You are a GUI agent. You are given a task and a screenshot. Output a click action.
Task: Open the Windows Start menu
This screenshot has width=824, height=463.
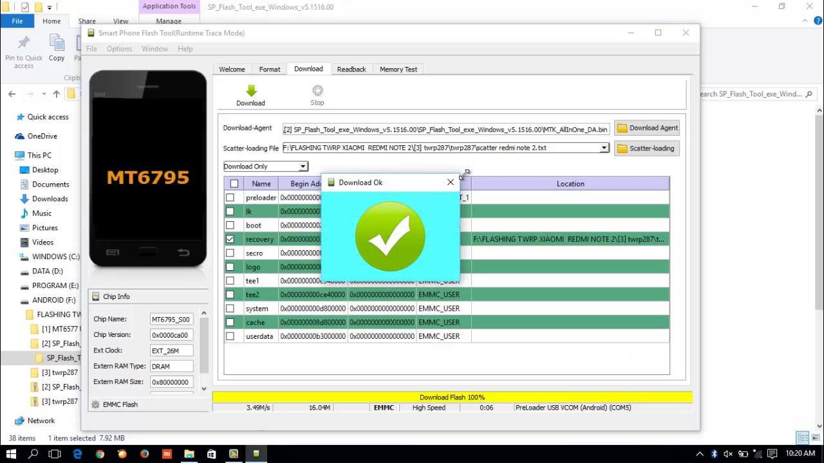[12, 454]
